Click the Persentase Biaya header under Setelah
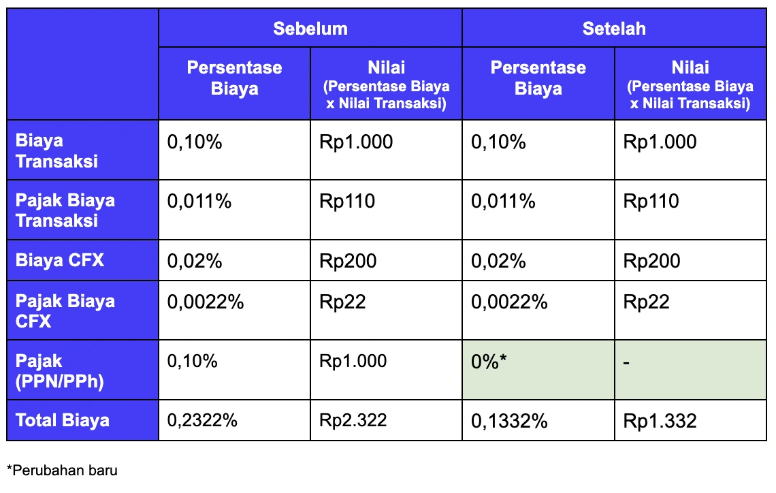 point(538,84)
